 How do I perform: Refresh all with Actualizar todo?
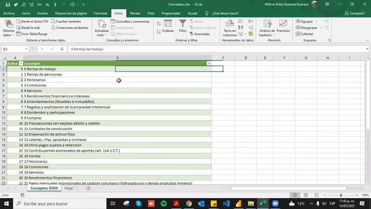(102, 28)
